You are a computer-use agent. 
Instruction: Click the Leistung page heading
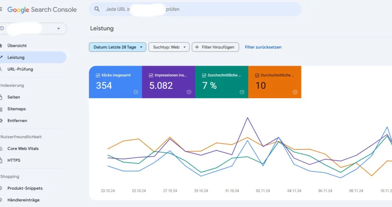tap(102, 28)
